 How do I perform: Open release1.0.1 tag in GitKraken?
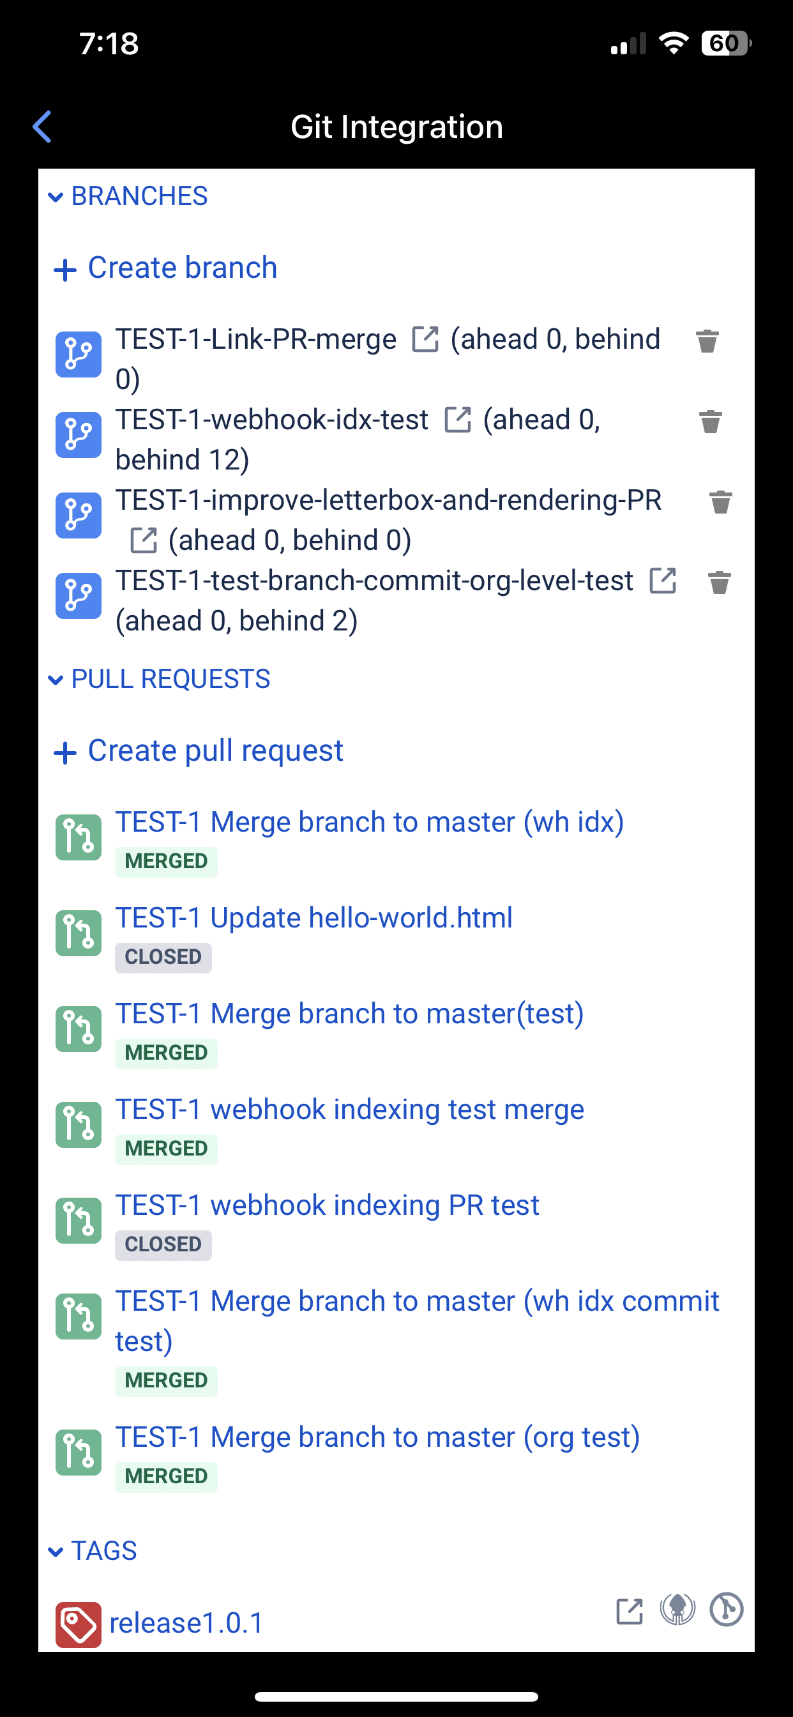[677, 1610]
